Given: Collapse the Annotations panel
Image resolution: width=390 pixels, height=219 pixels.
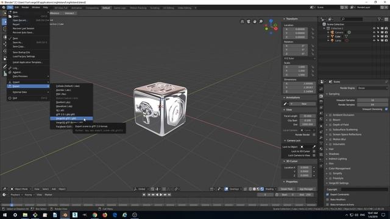Looking at the screenshot, I should click(x=292, y=97).
